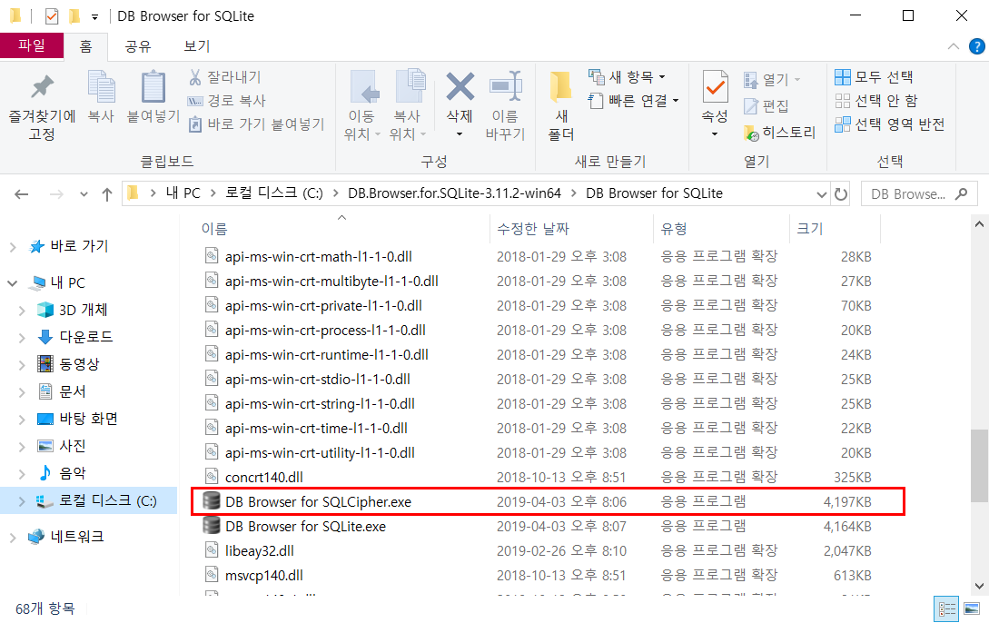This screenshot has width=989, height=623.
Task: Open the 삭제 dropdown arrow
Action: (x=460, y=134)
